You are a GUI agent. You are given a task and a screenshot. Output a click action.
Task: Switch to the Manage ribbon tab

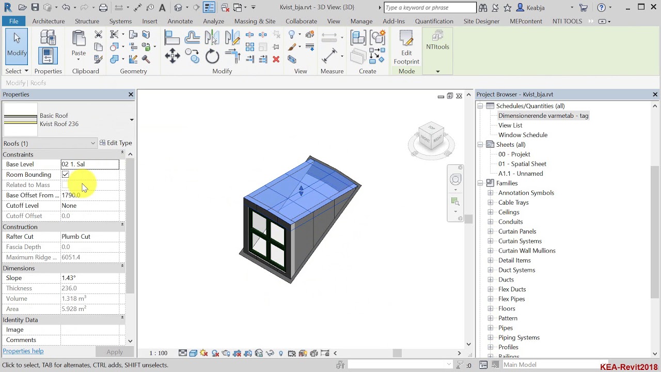click(361, 21)
